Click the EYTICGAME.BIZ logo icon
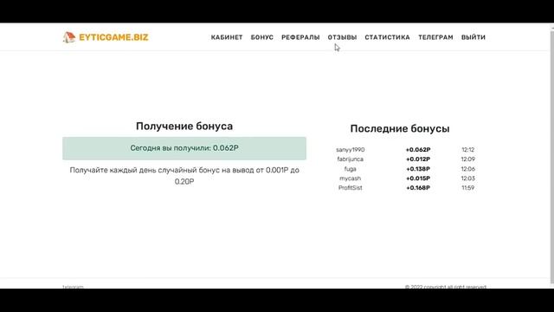This screenshot has height=312, width=554. (x=69, y=37)
